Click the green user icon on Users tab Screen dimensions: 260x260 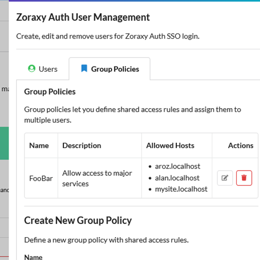click(31, 69)
